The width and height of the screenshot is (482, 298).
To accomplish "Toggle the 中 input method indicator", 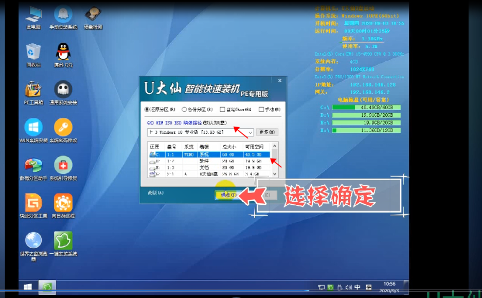I will pos(357,287).
